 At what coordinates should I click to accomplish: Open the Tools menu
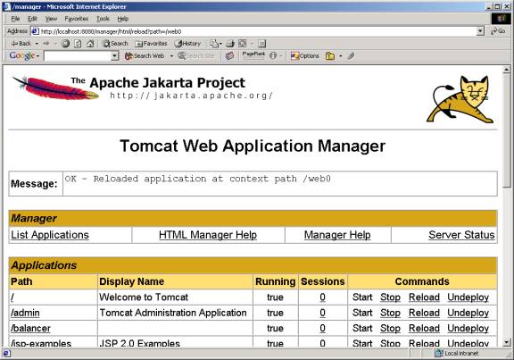[103, 19]
